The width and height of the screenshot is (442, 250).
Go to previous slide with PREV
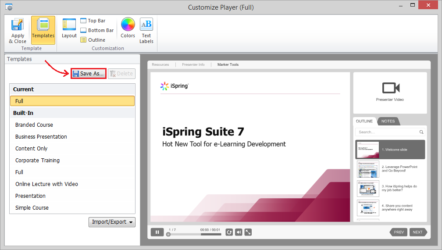(399, 232)
